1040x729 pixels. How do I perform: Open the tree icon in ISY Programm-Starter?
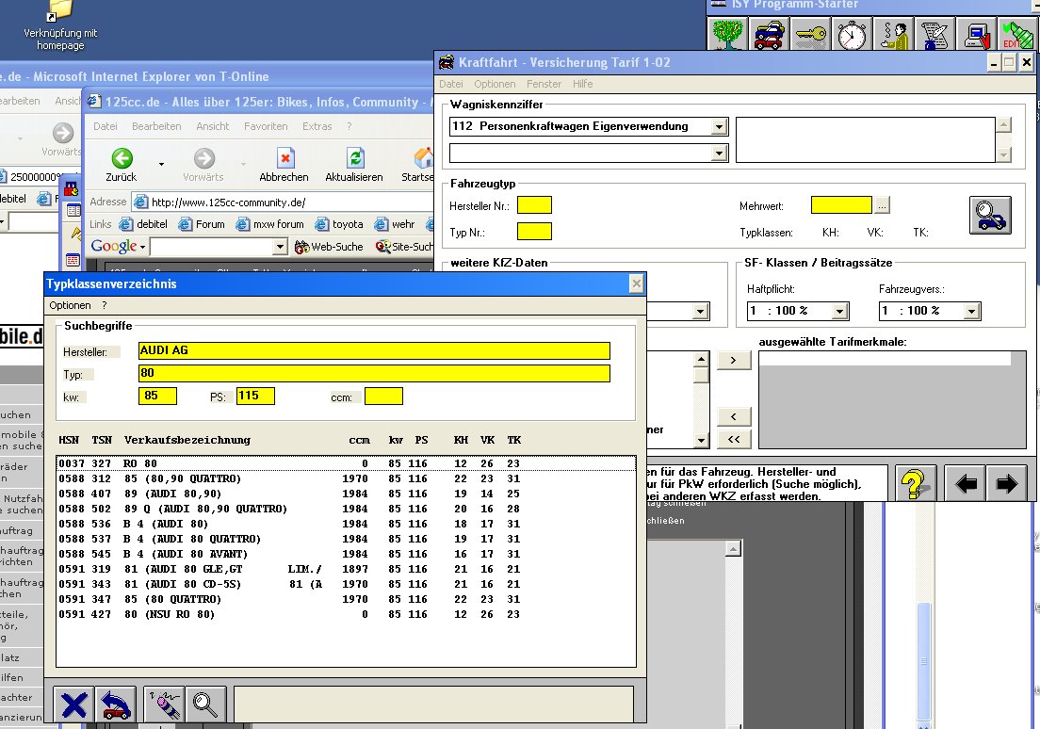point(727,34)
